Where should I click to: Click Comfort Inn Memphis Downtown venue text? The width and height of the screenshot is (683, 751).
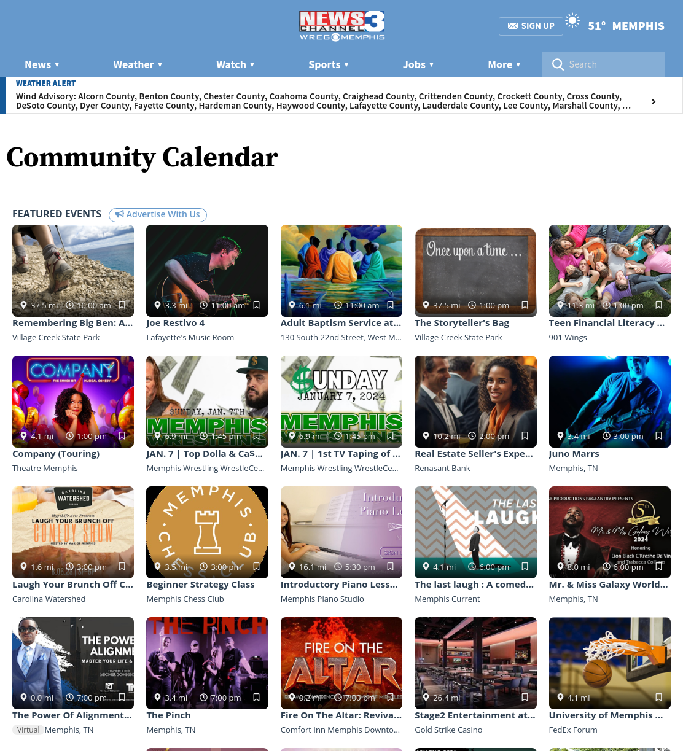340,730
